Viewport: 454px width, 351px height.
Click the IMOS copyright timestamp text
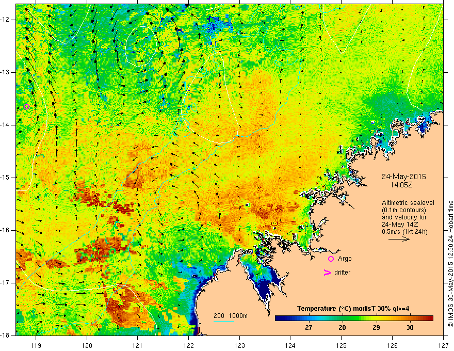coord(450,264)
